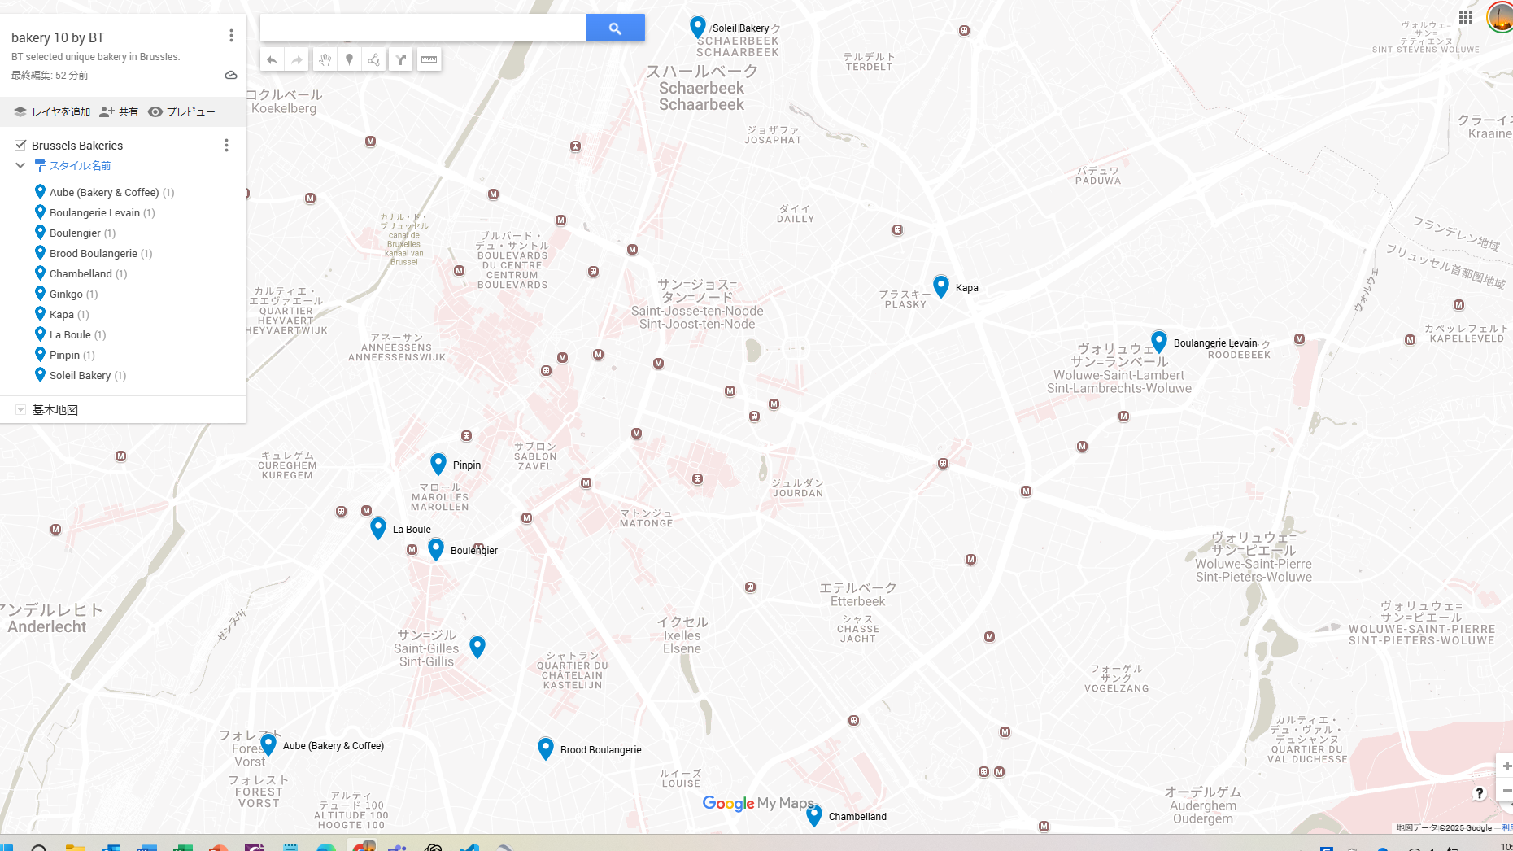Click the unlabeled pin near Saint-Gilles

pyautogui.click(x=477, y=647)
